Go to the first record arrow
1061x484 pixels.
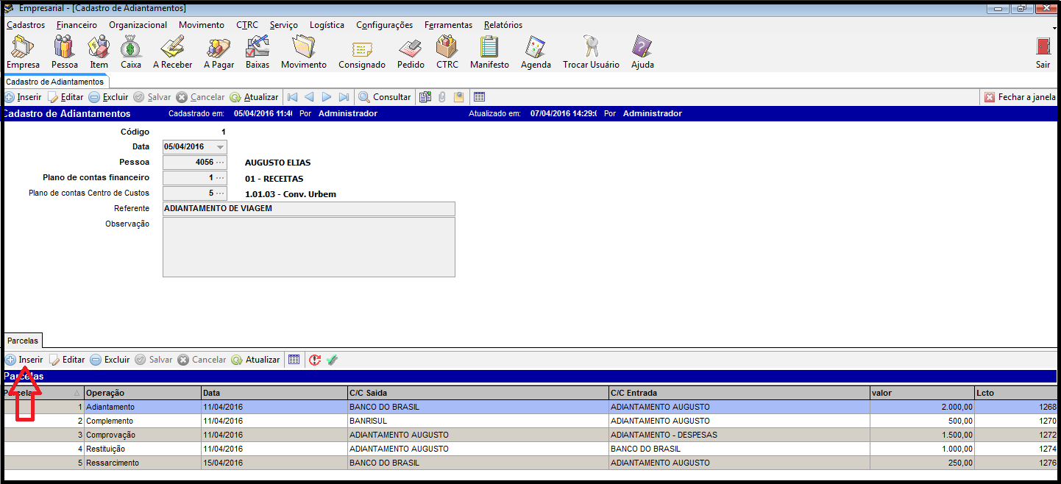(292, 97)
